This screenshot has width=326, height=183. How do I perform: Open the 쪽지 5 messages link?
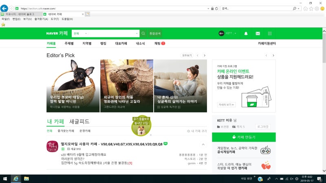coord(238,126)
